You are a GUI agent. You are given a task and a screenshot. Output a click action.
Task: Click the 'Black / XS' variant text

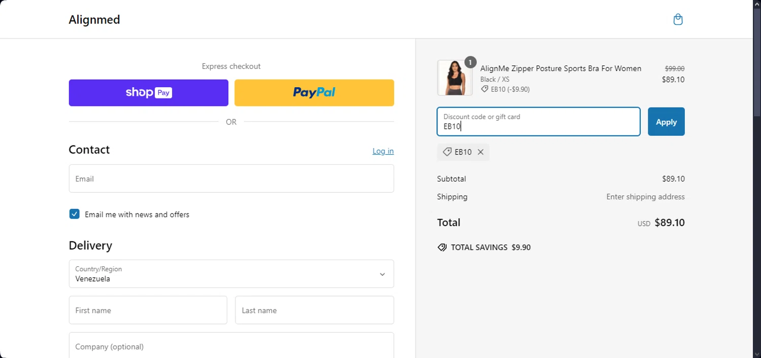[x=495, y=80]
